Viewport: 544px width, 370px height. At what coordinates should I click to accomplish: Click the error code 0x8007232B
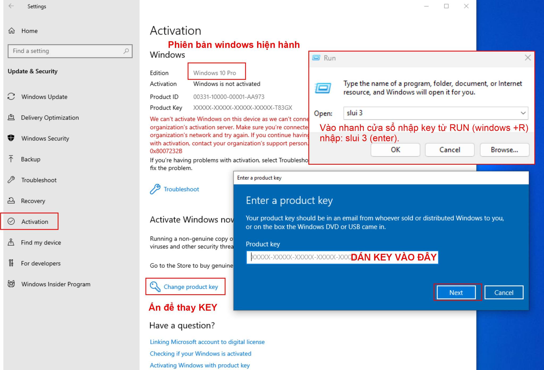tap(166, 151)
